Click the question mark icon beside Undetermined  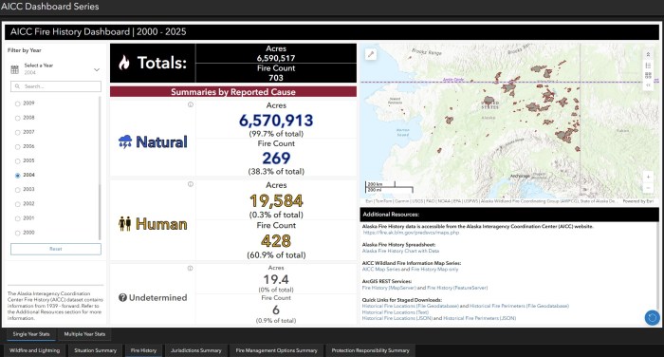pos(122,297)
